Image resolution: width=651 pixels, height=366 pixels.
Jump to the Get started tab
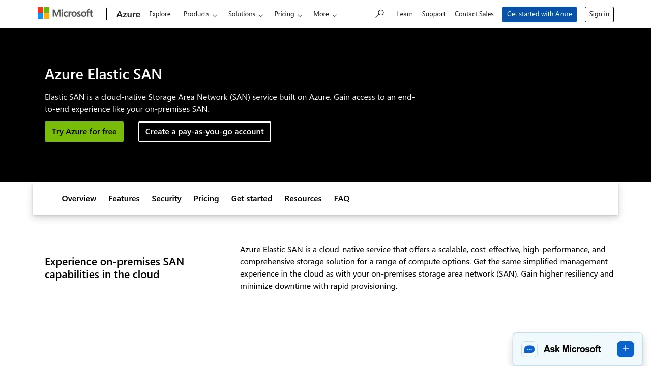[252, 199]
